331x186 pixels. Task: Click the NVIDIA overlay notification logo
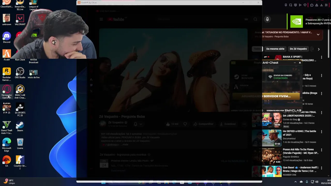coord(296,22)
